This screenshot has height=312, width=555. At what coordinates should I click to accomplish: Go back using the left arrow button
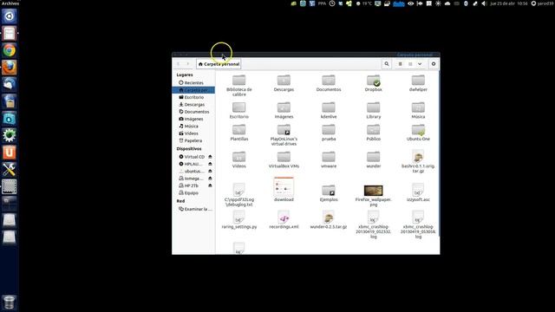tap(179, 64)
